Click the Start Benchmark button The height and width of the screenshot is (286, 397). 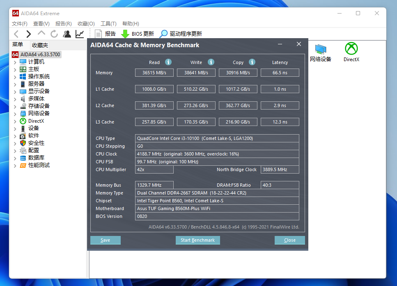click(x=197, y=240)
